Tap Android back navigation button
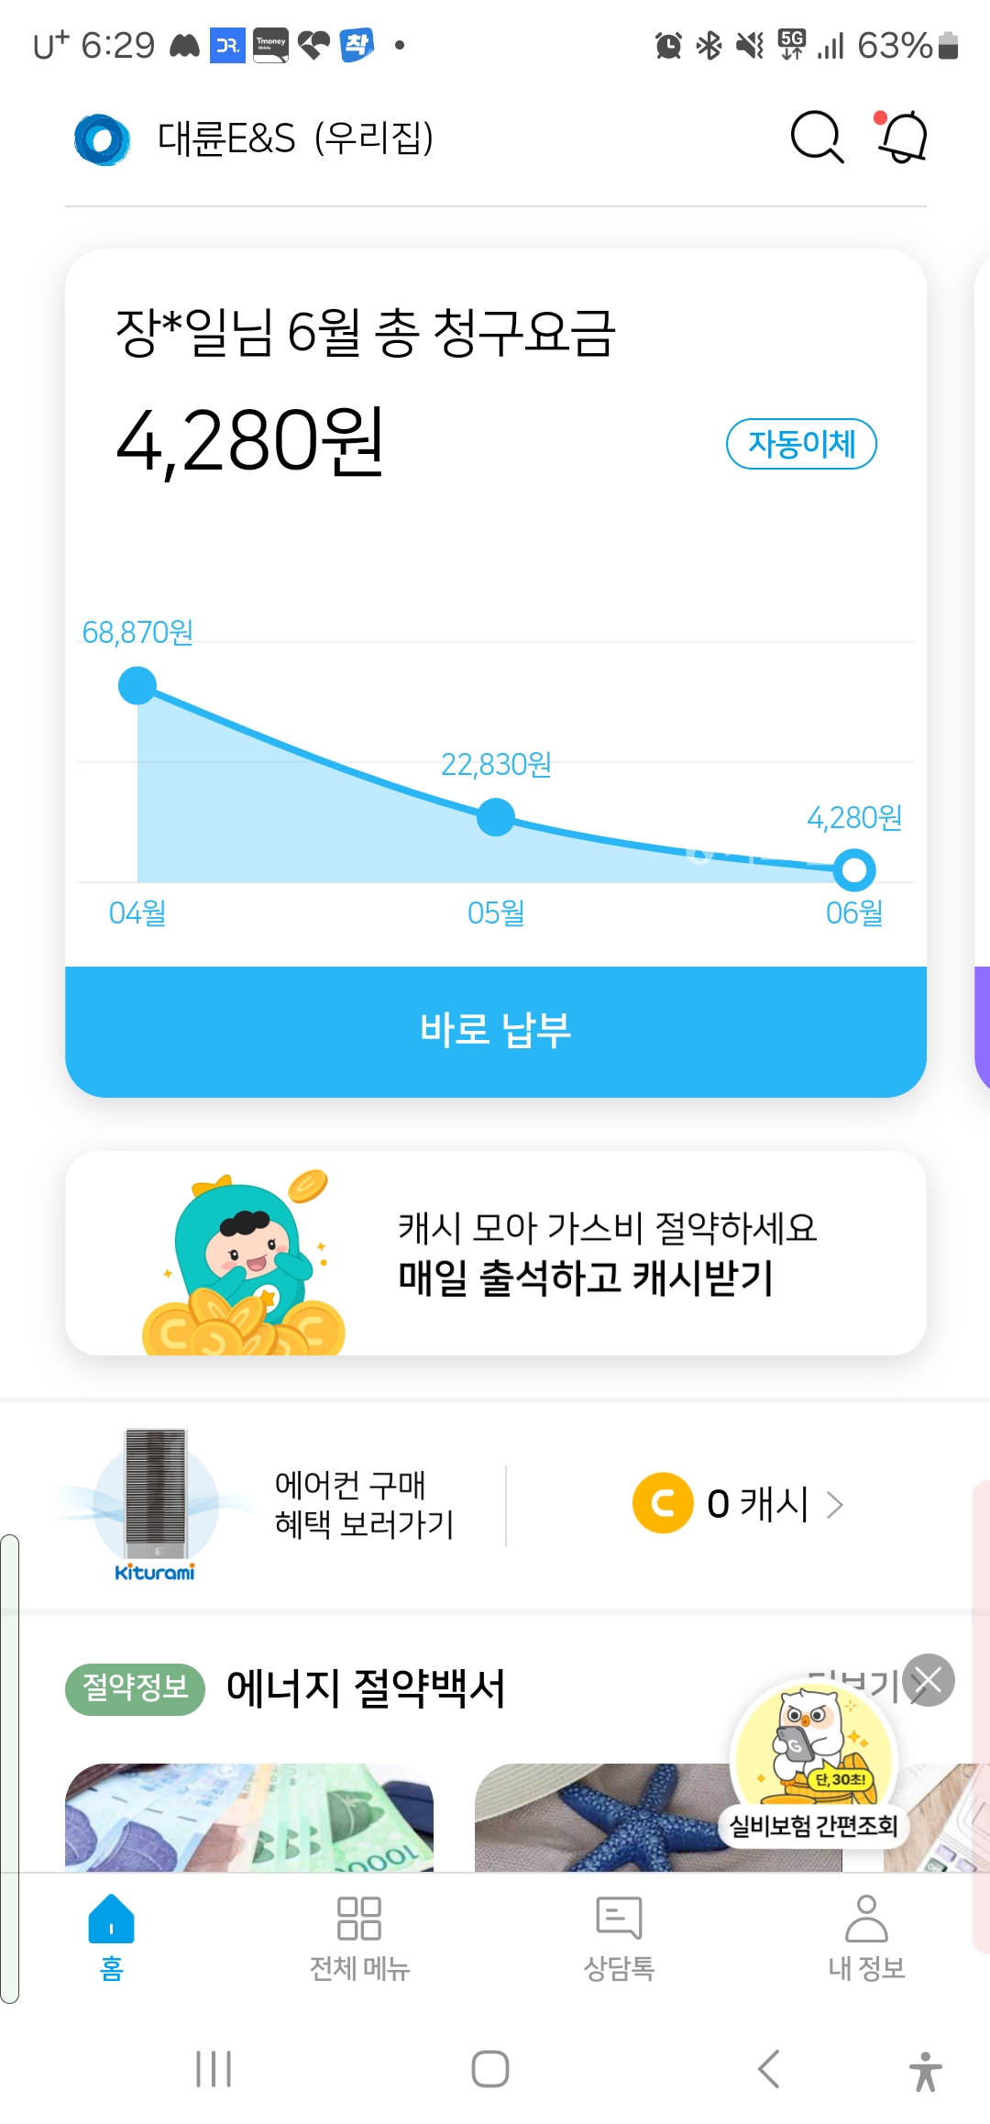The width and height of the screenshot is (990, 2124). pos(769,2069)
